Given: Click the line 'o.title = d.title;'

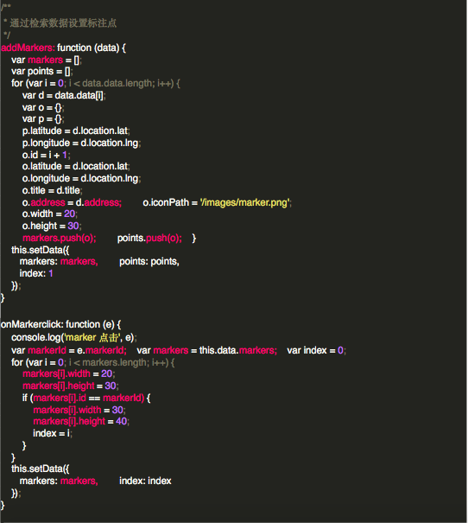Looking at the screenshot, I should 53,190.
